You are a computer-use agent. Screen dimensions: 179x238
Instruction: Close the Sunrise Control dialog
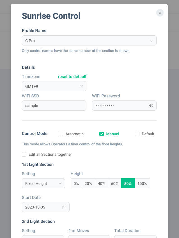160,13
